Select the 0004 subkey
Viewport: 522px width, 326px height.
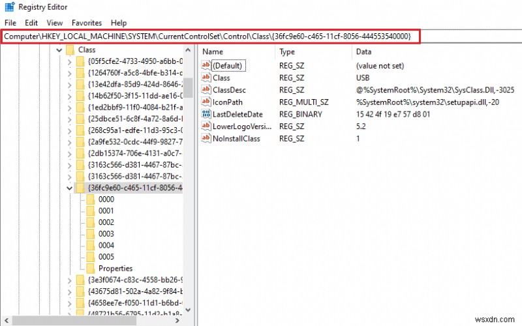(x=106, y=245)
